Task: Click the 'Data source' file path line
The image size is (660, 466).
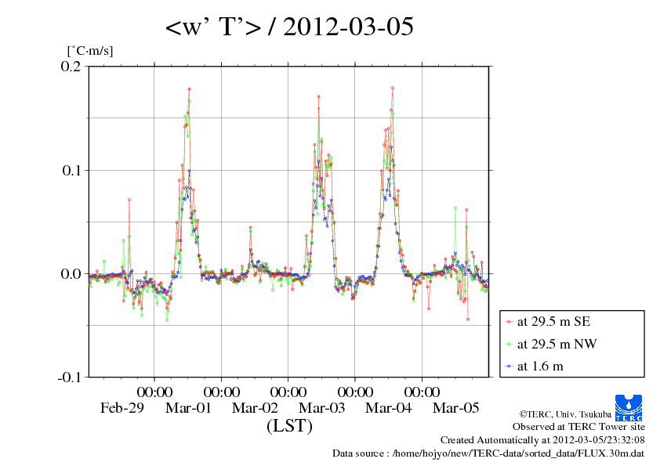Action: click(x=488, y=453)
